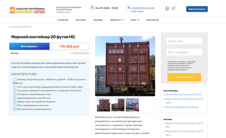Click home icon in breadcrumb
The width and height of the screenshot is (226, 138).
10,27
